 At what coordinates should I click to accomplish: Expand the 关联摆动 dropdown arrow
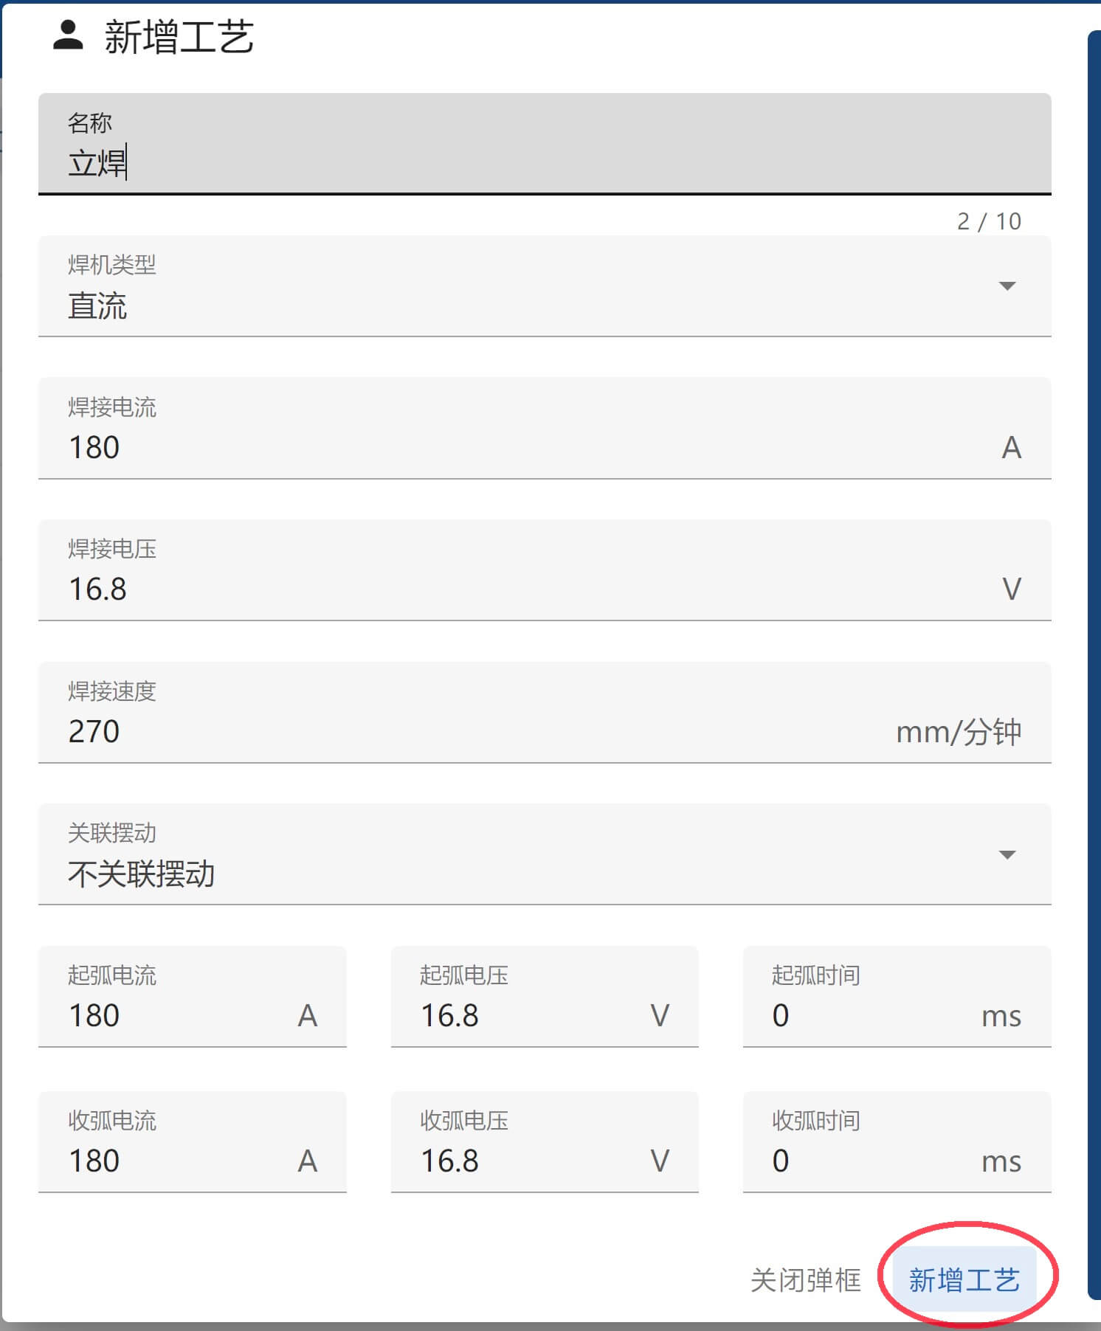pos(1007,855)
